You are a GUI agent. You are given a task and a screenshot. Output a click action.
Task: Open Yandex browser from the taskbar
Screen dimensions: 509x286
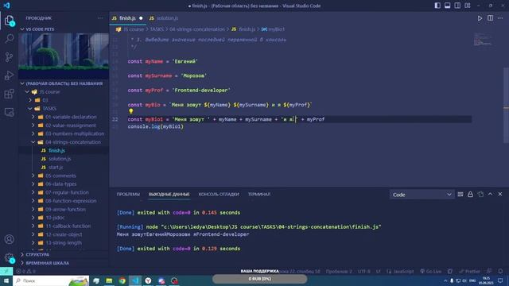tap(148, 280)
